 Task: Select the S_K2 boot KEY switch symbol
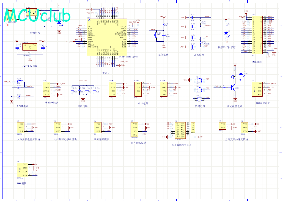(20, 81)
